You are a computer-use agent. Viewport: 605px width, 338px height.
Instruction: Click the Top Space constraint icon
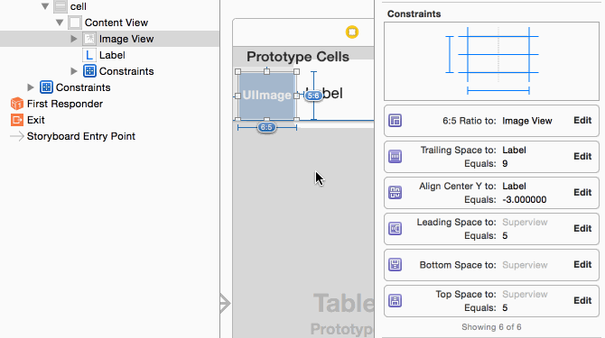(x=396, y=300)
